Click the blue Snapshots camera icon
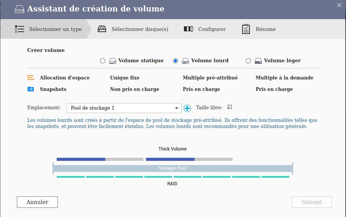The height and width of the screenshot is (217, 346). click(31, 89)
